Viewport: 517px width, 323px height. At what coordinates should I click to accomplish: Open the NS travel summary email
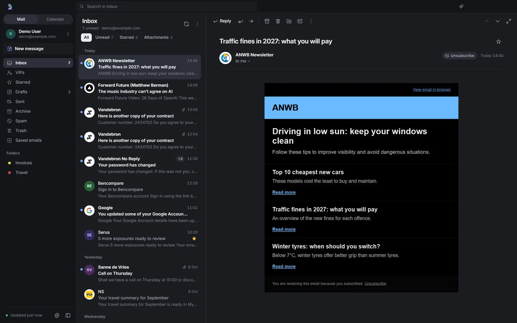pyautogui.click(x=140, y=298)
